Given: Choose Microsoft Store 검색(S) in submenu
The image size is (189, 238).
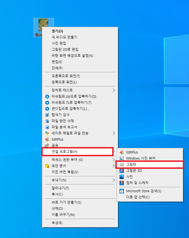Looking at the screenshot, I should pyautogui.click(x=150, y=191).
